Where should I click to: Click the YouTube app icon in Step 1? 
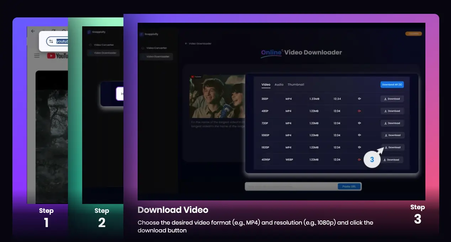point(52,55)
